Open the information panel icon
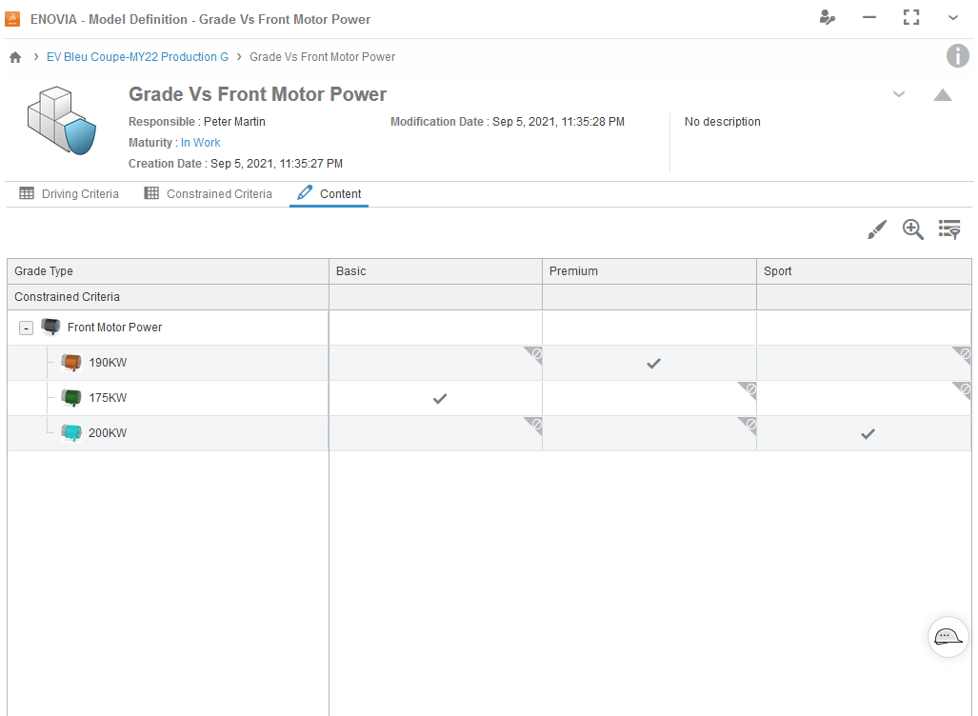 click(x=957, y=56)
